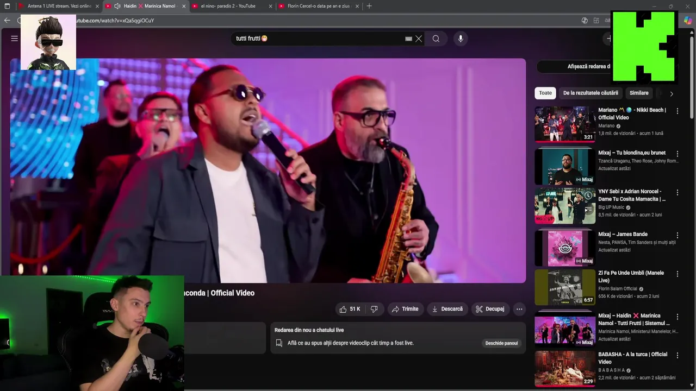Clear the search box with X
This screenshot has height=391, width=696.
[419, 39]
